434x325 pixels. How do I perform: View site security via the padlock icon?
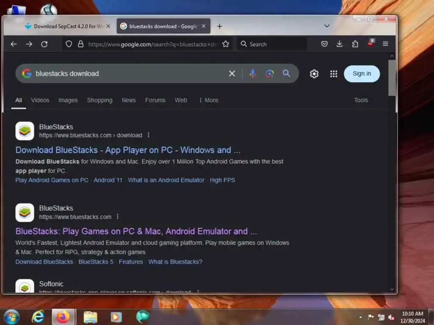(81, 44)
